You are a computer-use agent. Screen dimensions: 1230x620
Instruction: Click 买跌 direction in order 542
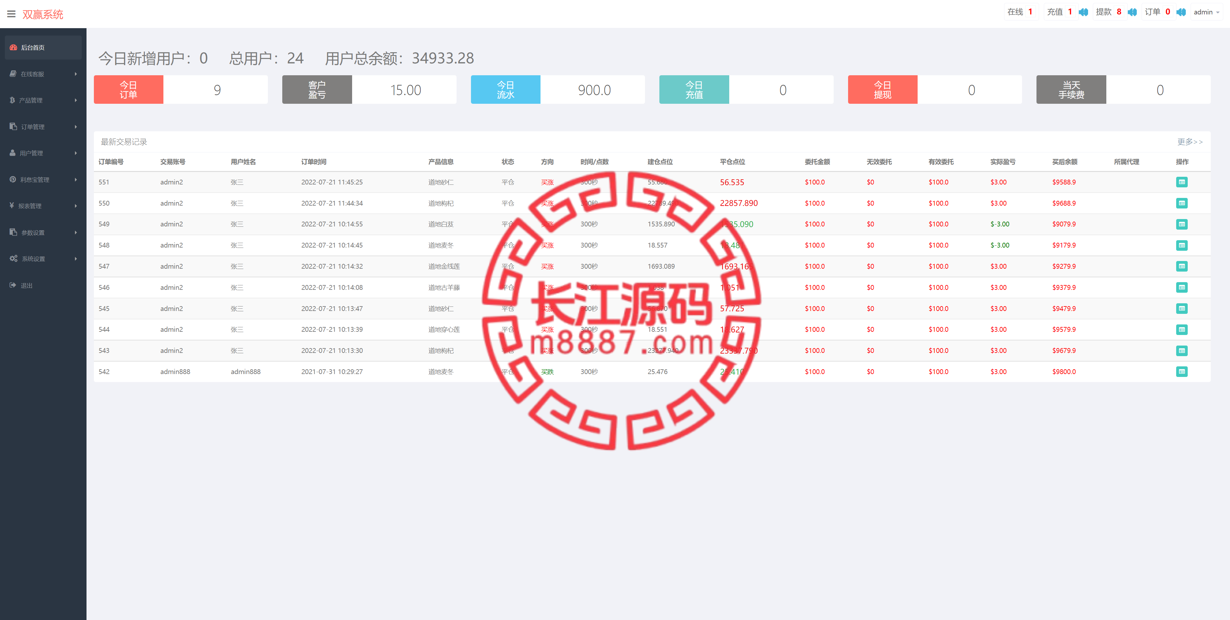pyautogui.click(x=547, y=371)
